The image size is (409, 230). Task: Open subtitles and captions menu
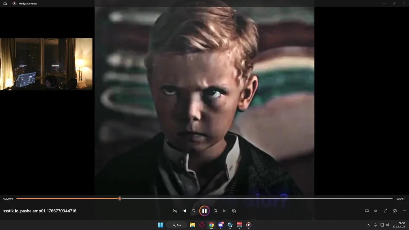coord(367,211)
